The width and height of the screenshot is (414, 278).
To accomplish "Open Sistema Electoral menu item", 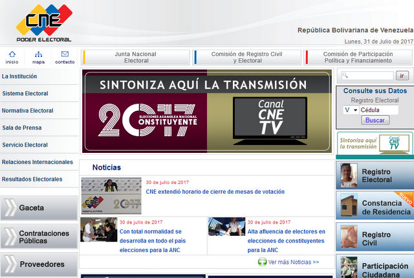I will 39,93.
